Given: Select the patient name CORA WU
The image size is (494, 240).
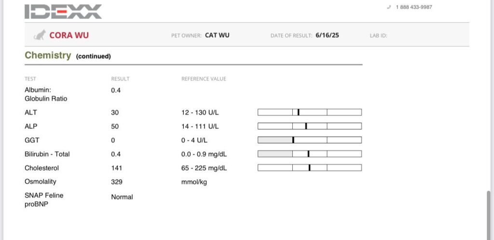Looking at the screenshot, I should (69, 35).
